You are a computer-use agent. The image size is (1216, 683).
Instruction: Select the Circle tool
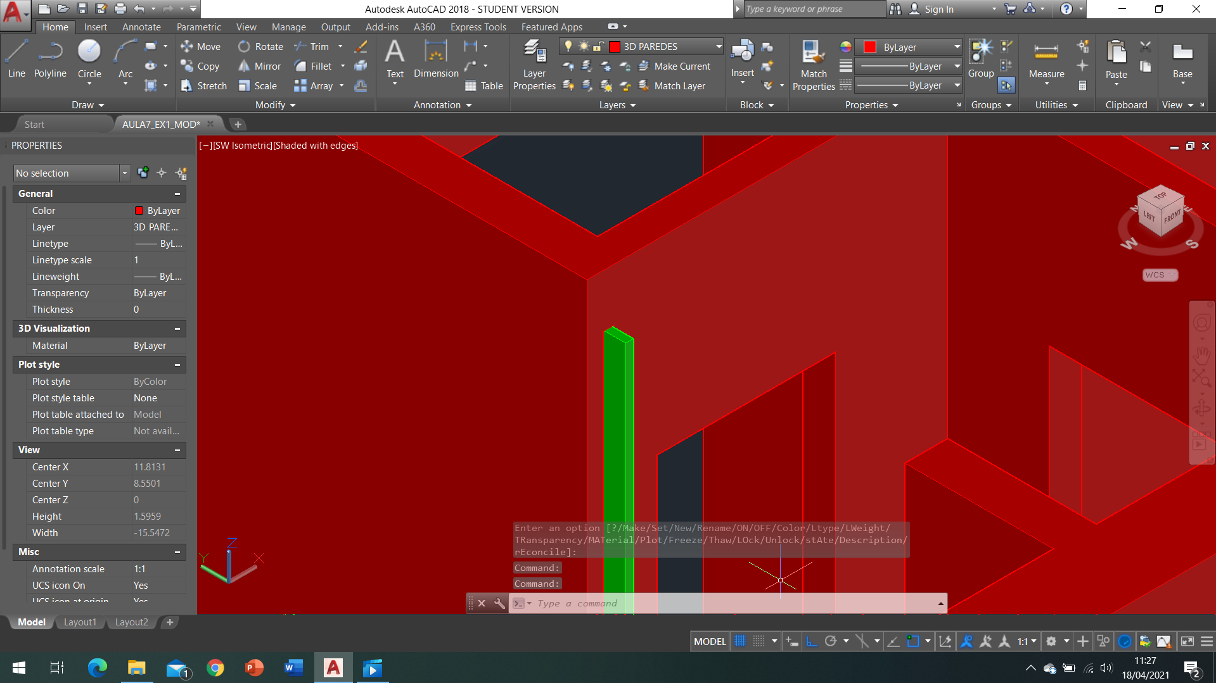(x=89, y=60)
